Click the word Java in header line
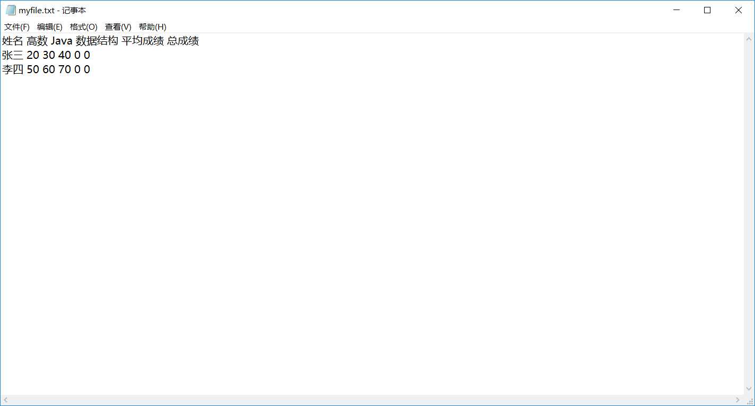Screen dimensions: 755x406 pos(62,41)
